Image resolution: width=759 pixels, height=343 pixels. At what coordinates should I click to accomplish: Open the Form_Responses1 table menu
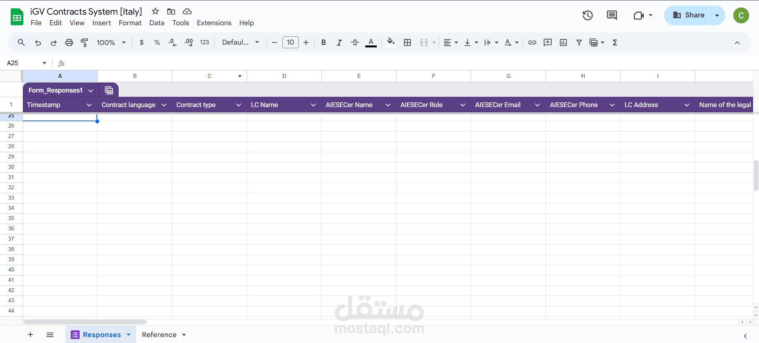click(x=91, y=90)
